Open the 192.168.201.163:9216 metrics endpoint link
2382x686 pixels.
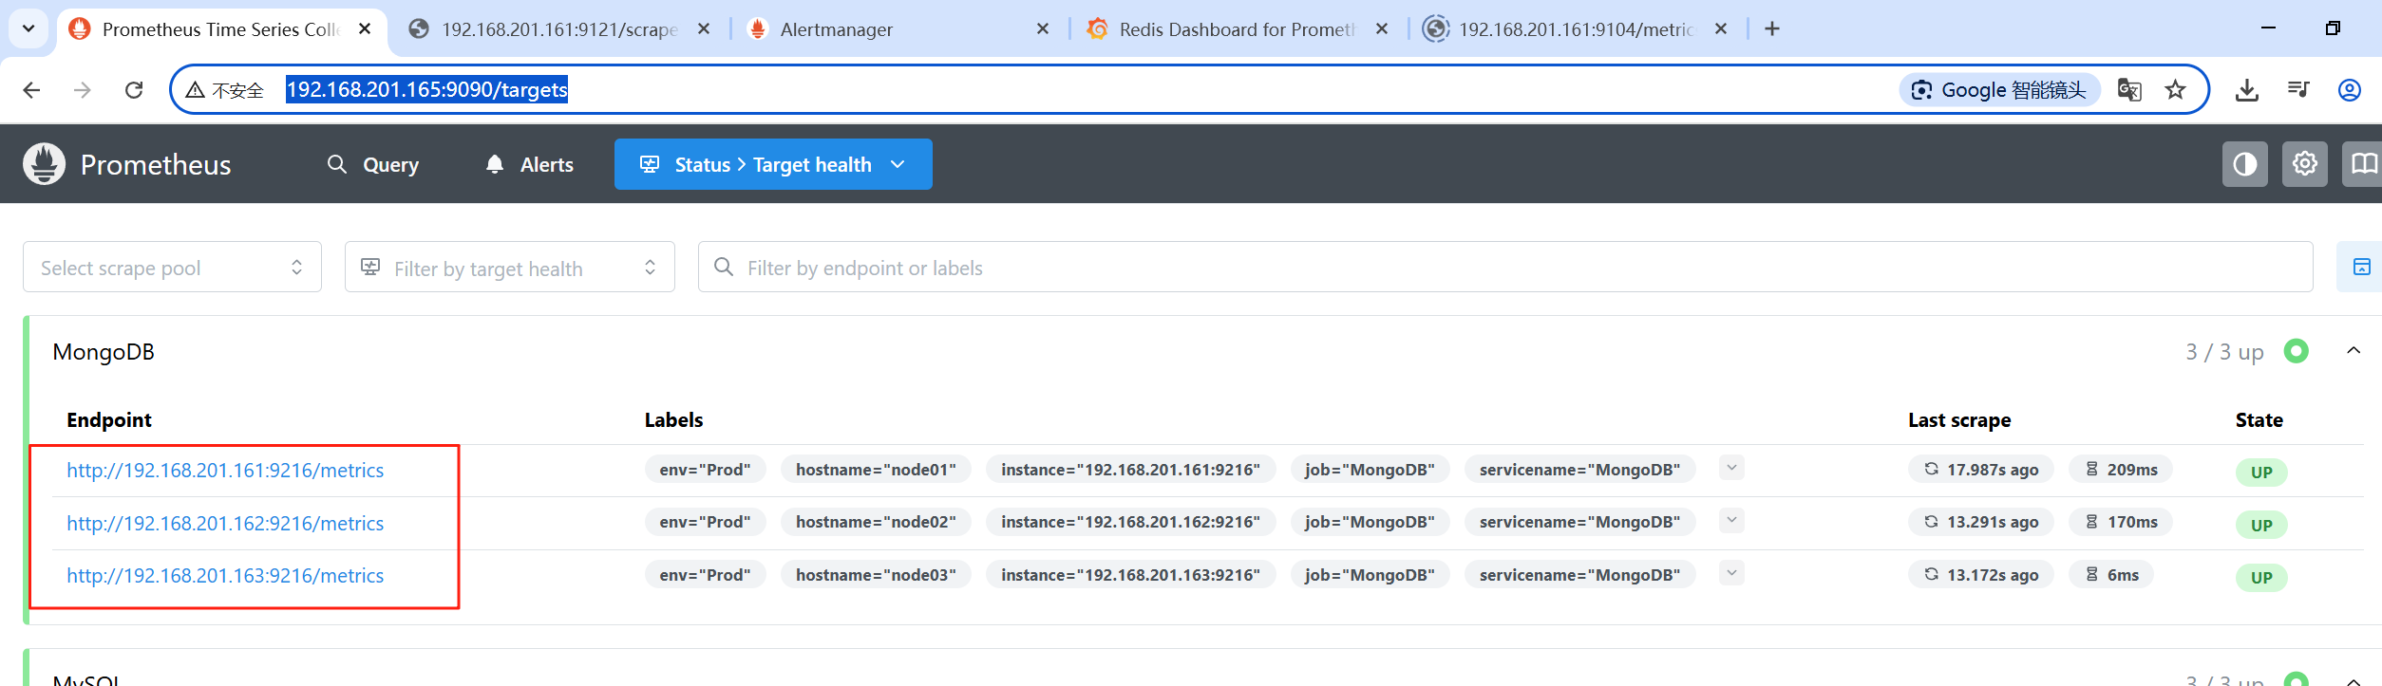[225, 576]
